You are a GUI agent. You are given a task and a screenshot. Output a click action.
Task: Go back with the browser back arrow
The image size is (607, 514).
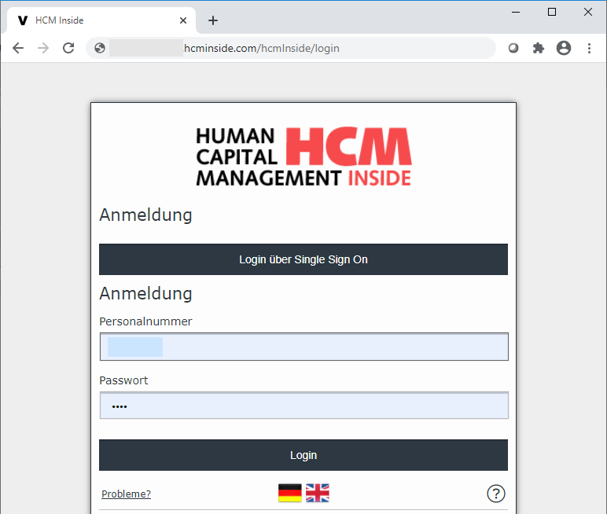pos(18,48)
